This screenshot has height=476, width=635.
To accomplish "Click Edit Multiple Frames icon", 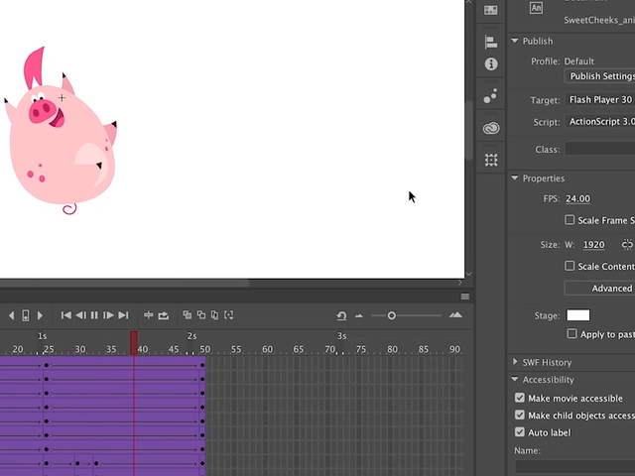I will [214, 315].
